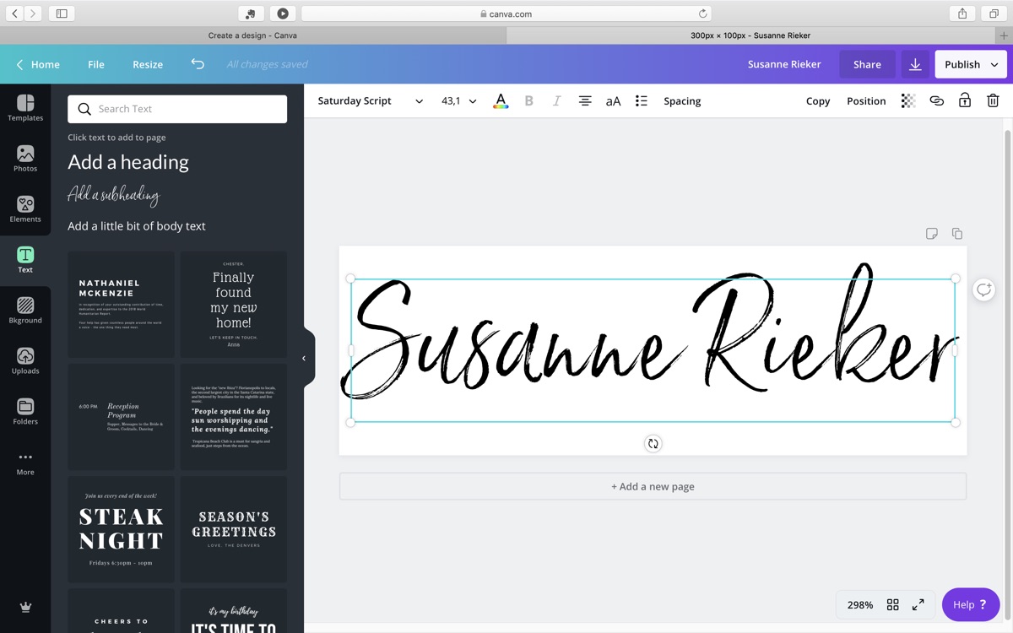Enter fullscreen presentation mode

coord(918,604)
